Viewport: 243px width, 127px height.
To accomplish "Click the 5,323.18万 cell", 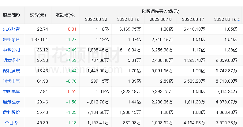I will [x=130, y=92].
